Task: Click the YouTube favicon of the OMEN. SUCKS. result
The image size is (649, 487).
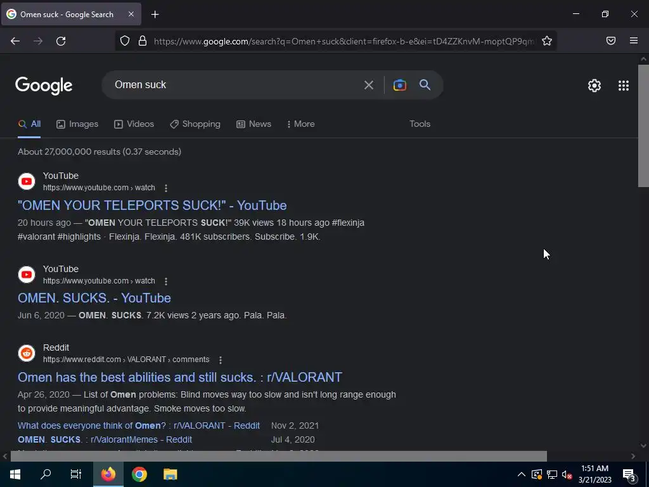Action: (27, 275)
